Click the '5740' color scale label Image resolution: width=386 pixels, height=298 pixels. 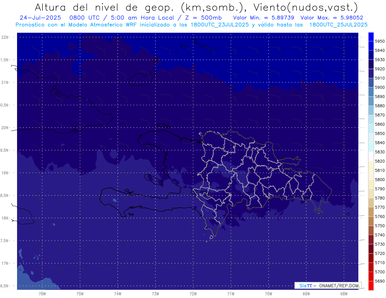point(380,235)
